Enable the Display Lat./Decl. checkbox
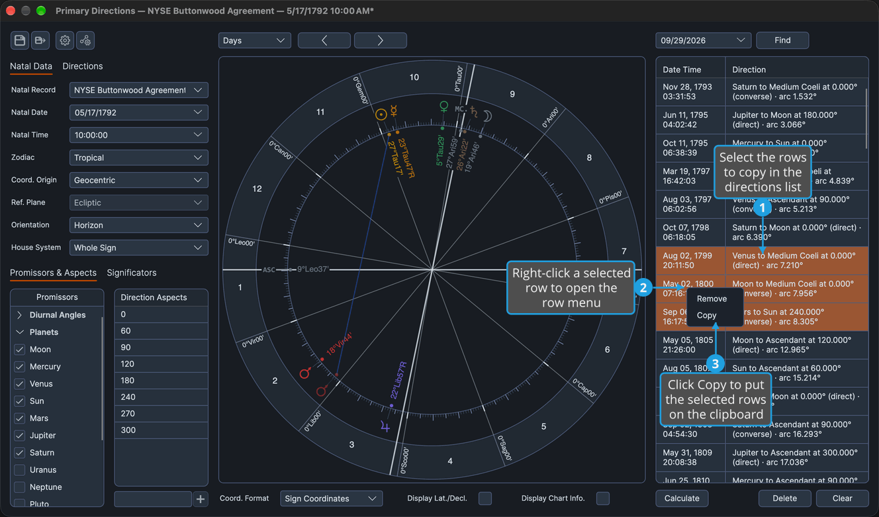Viewport: 879px width, 517px height. point(485,498)
